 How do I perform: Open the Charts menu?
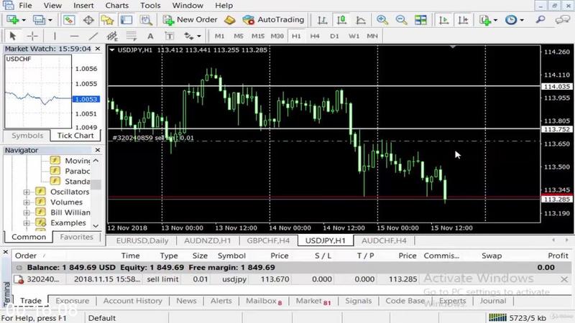[x=117, y=6]
